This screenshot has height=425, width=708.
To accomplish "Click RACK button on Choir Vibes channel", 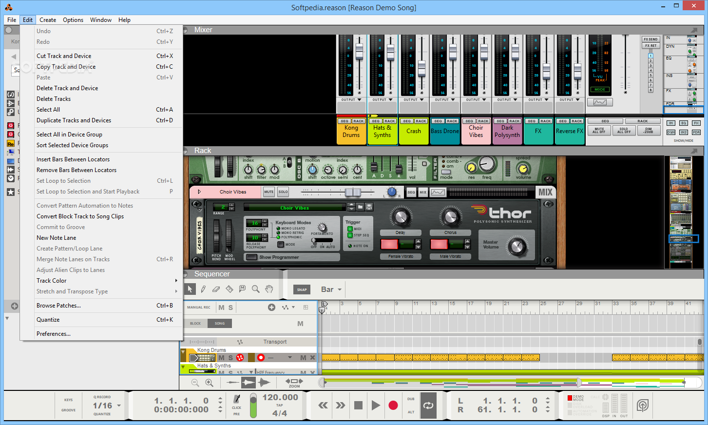I will (483, 121).
